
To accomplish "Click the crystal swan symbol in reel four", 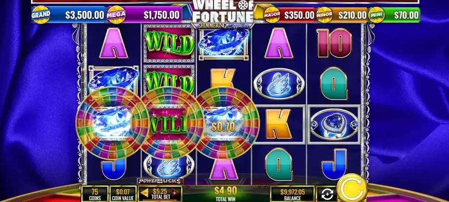I will (277, 84).
